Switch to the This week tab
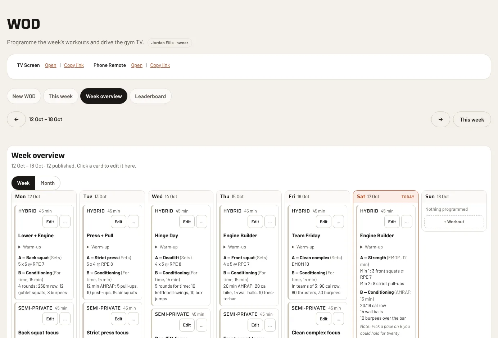 61,96
